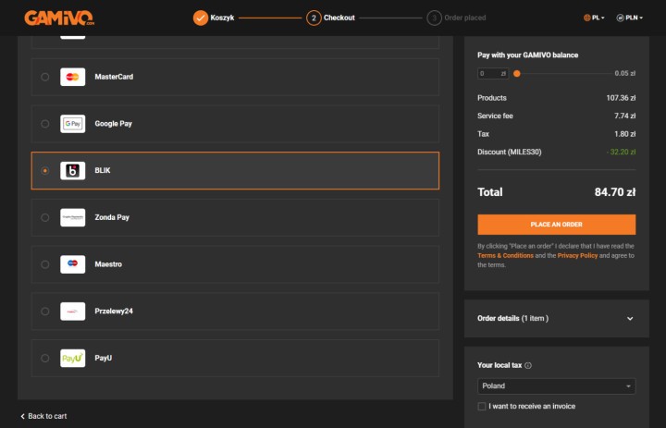Screen dimensions: 666x428
Task: Click the MasterCard logo icon
Action: 73,77
